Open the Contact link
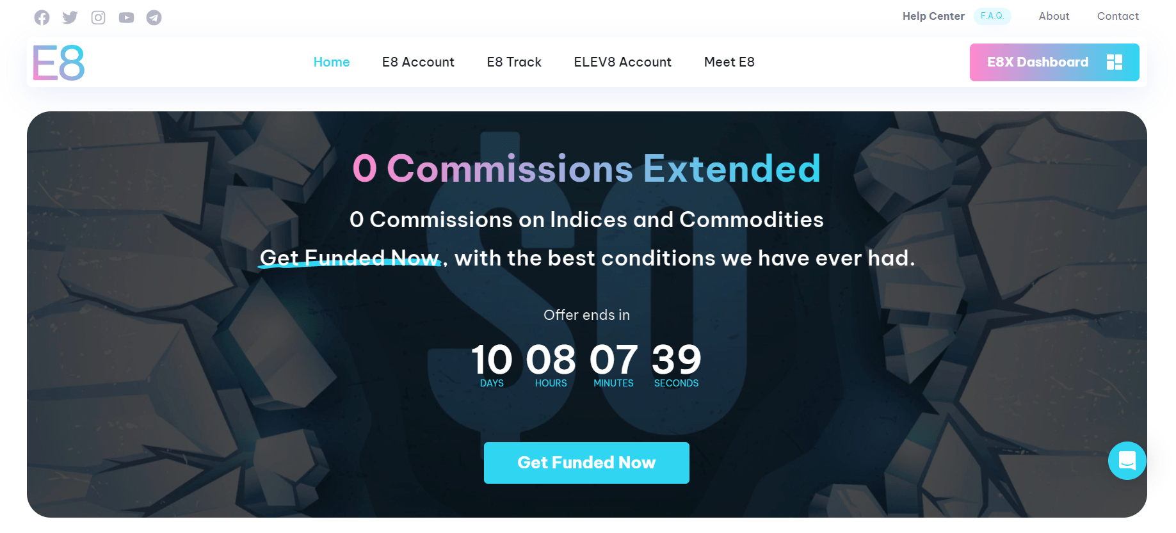The height and width of the screenshot is (533, 1176). pos(1118,16)
